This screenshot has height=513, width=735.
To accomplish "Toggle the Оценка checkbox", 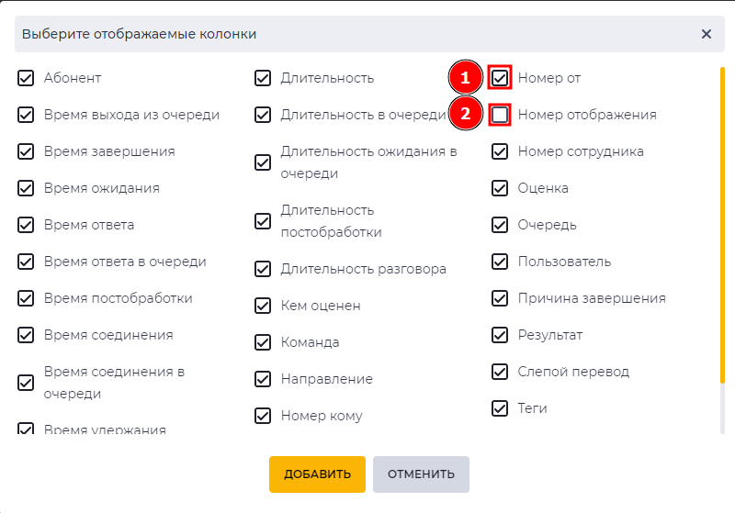I will tap(500, 188).
